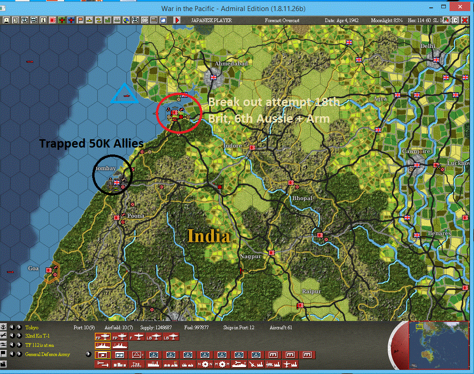
Task: Select the highlighted headquarters land unit icon
Action: click(x=103, y=355)
